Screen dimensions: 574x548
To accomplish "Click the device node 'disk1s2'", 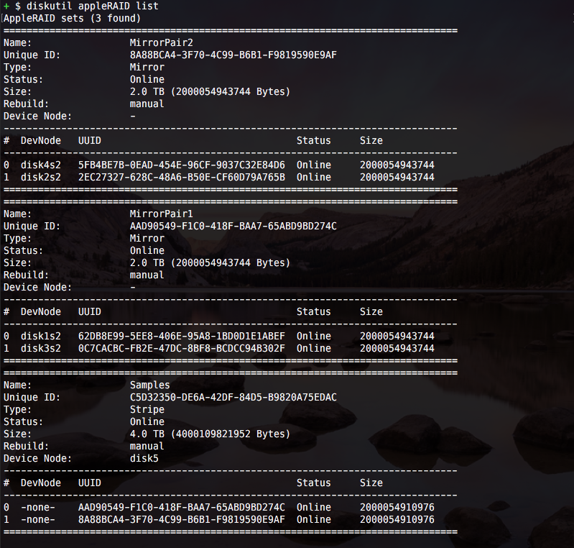I will [x=41, y=336].
